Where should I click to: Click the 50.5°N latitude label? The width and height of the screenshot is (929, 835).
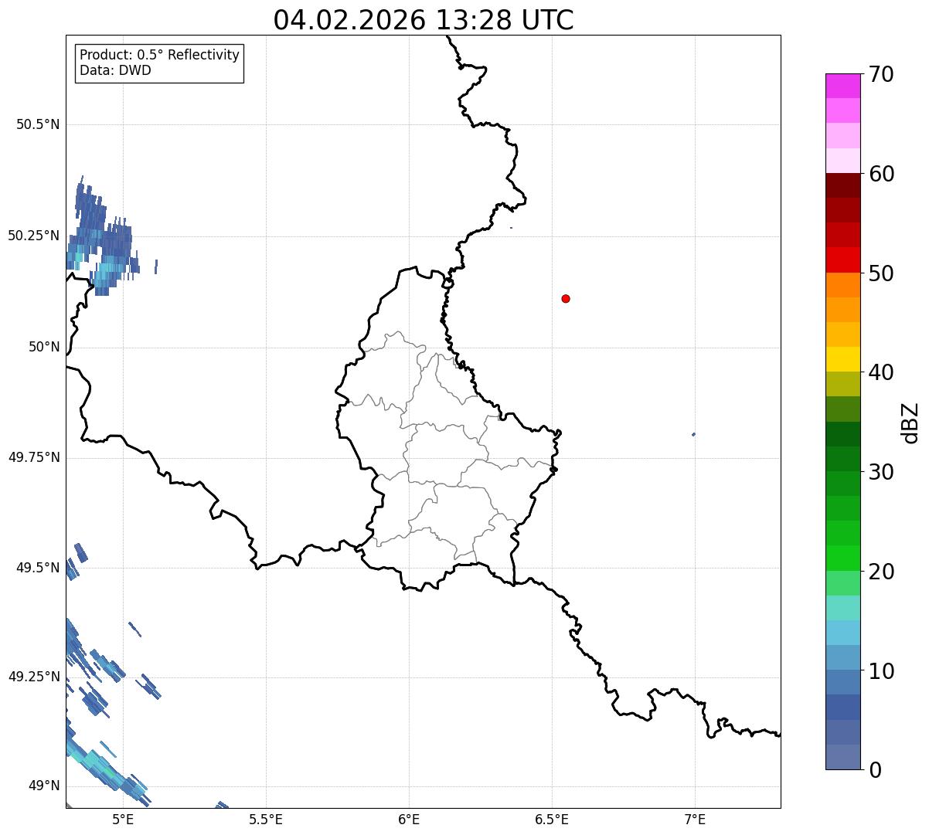pyautogui.click(x=38, y=124)
